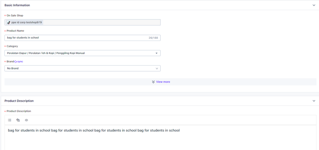Image resolution: width=319 pixels, height=150 pixels.
Task: Click the double chevron icon before View more
Action: [x=153, y=82]
